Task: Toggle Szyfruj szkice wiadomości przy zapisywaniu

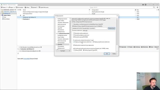Action: coord(74,45)
